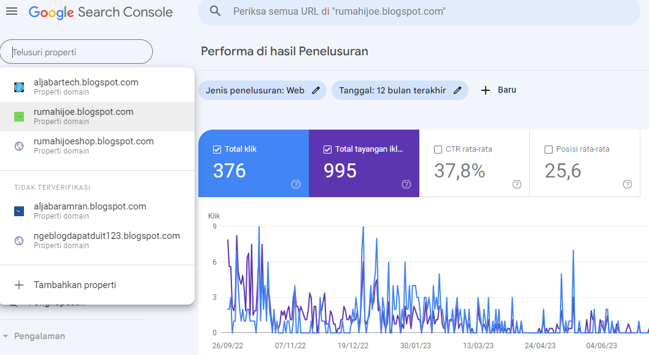The image size is (649, 355).
Task: Click the 25,6 average position value
Action: point(563,171)
